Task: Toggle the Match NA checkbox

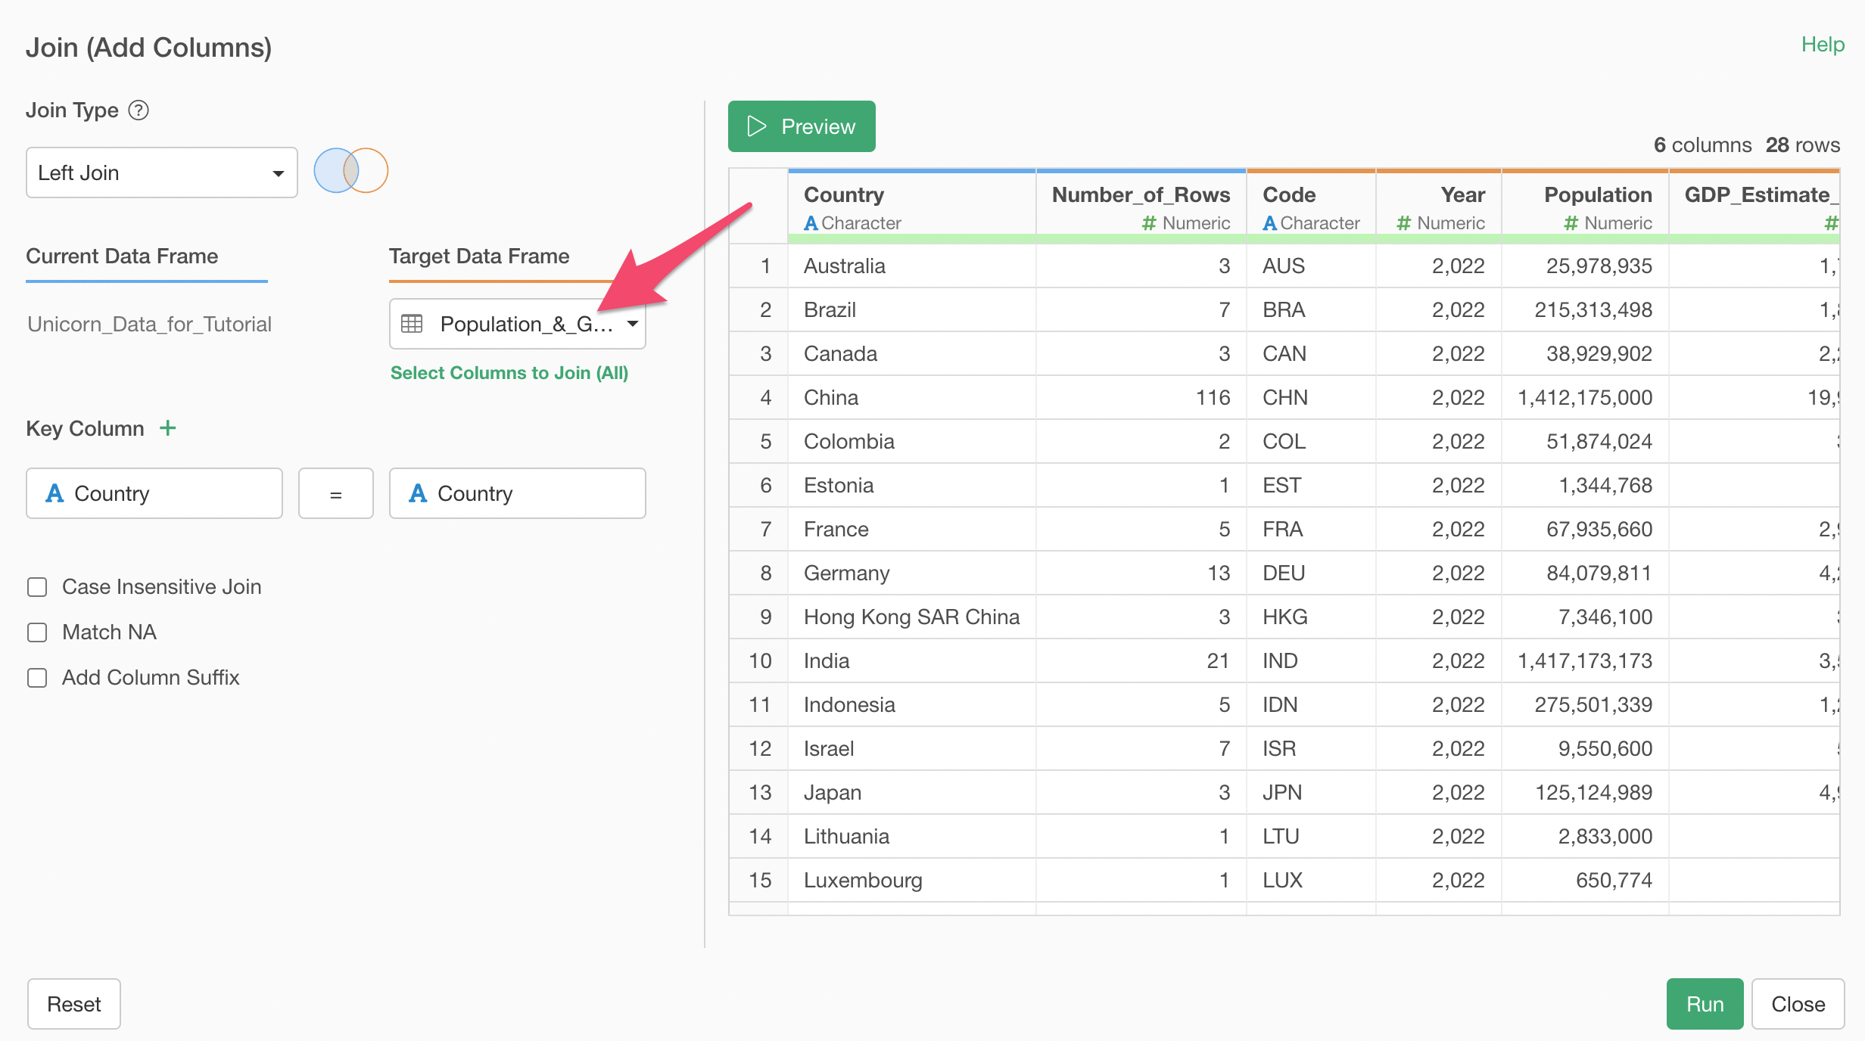Action: point(37,632)
